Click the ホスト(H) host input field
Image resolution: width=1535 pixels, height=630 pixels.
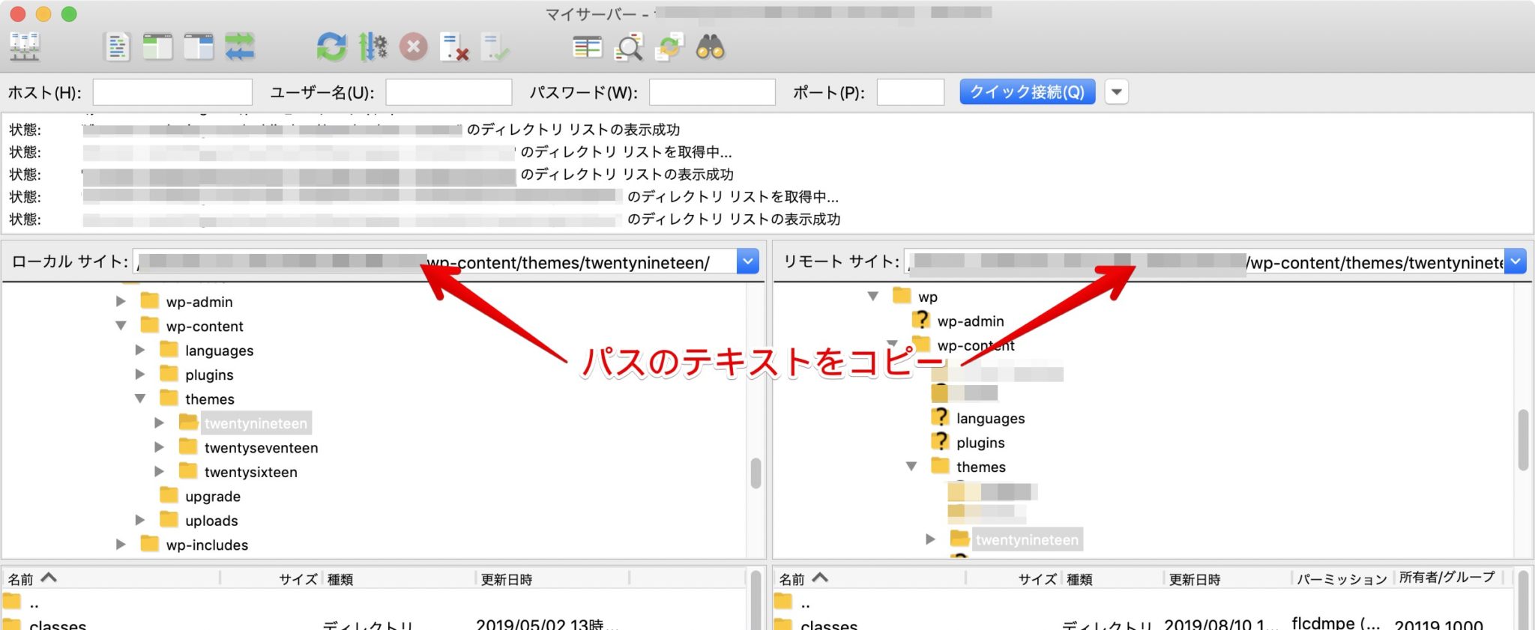point(172,92)
